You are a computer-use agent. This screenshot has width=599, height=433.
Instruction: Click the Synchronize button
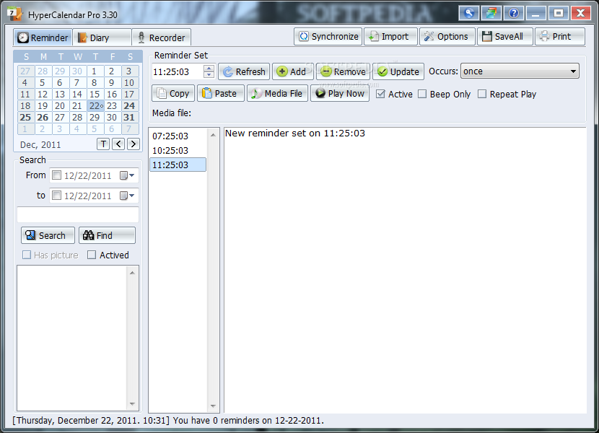click(328, 37)
